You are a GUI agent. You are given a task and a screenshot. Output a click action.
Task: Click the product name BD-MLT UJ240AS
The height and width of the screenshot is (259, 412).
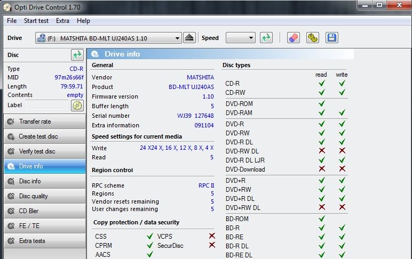[191, 87]
